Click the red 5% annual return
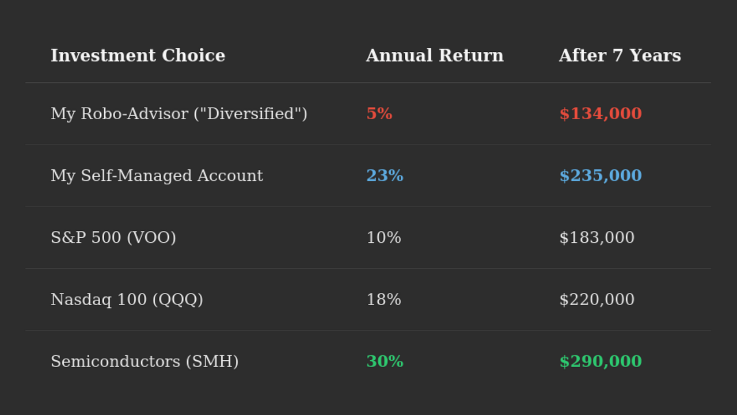Image resolution: width=737 pixels, height=415 pixels. (x=379, y=114)
